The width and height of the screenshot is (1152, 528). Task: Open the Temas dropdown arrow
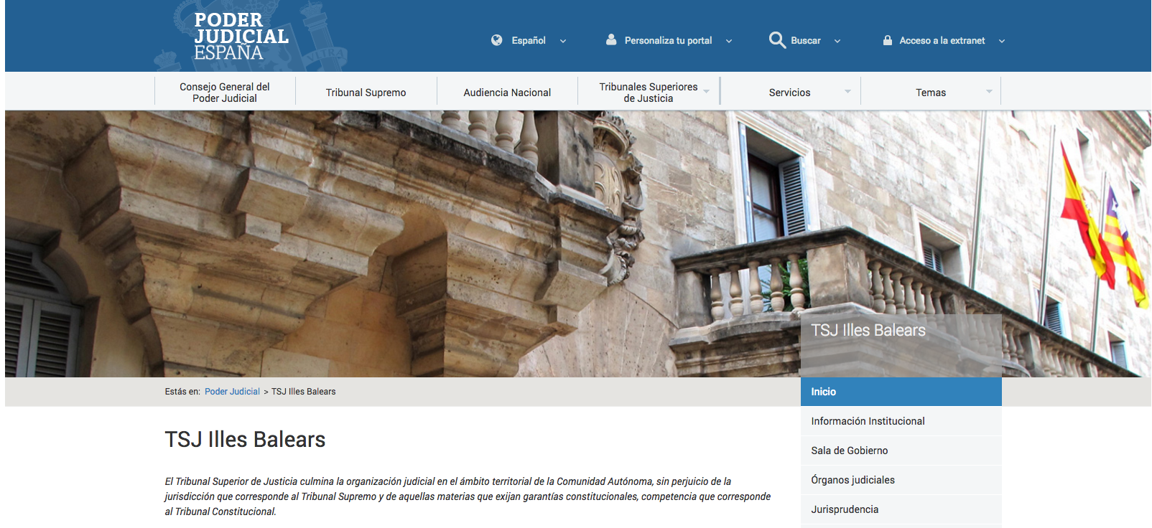(989, 92)
